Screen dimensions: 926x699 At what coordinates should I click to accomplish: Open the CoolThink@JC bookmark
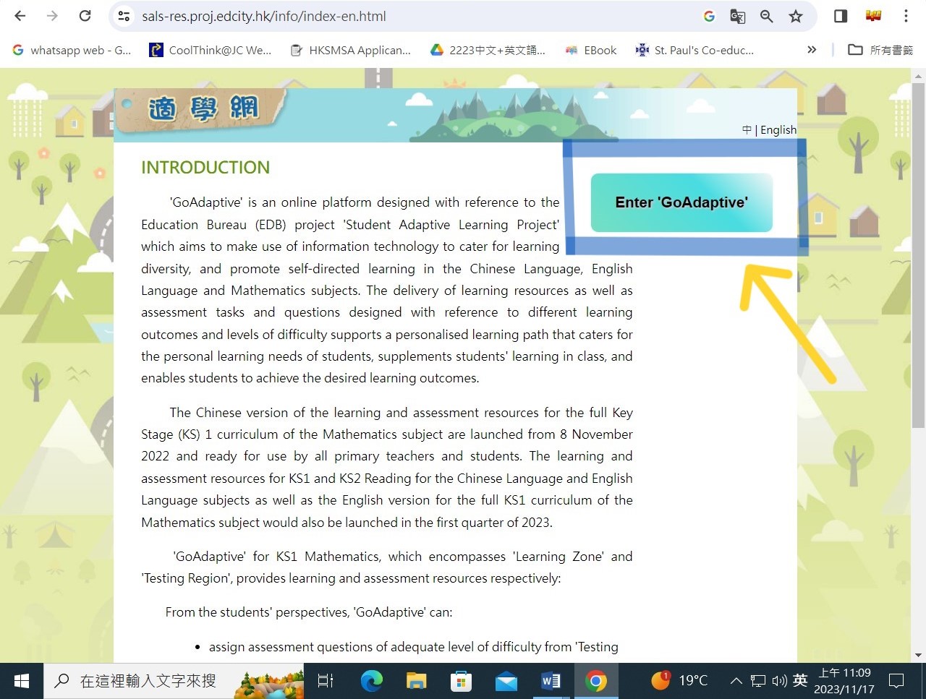(211, 50)
